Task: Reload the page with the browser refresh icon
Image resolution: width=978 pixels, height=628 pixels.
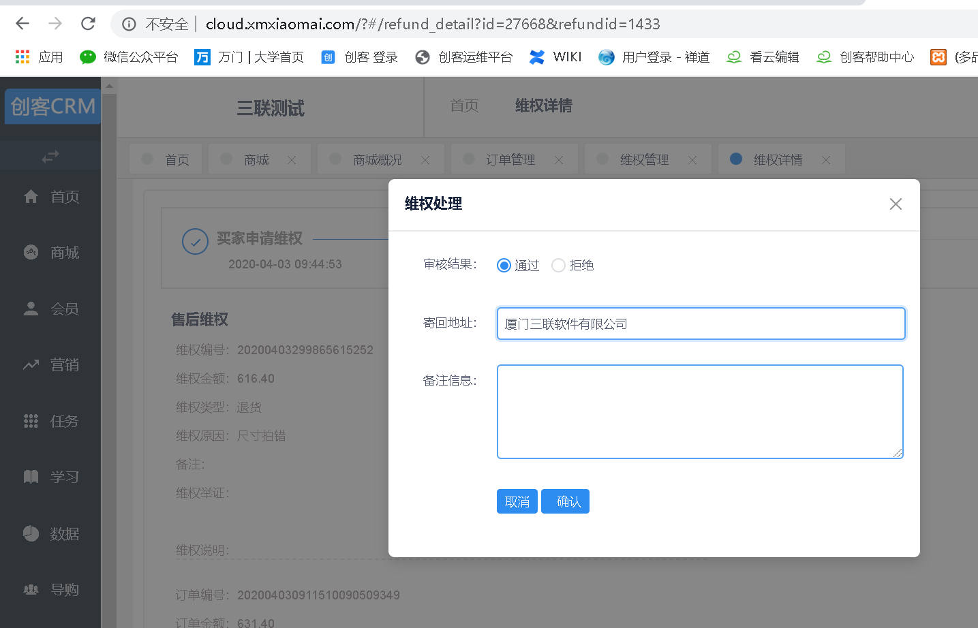Action: pos(88,24)
